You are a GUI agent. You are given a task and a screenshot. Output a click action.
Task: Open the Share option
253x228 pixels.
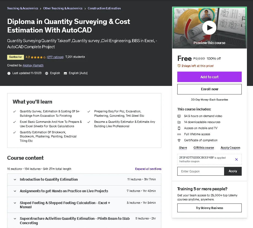pos(183,148)
